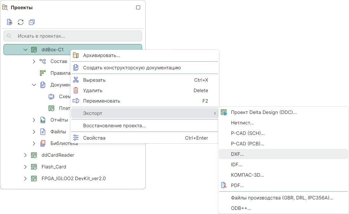Export as Проект Delta Design (DDC)...

point(284,112)
